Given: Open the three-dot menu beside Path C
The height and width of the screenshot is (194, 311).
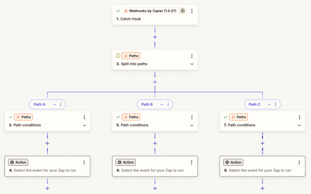Looking at the screenshot, I should click(276, 104).
